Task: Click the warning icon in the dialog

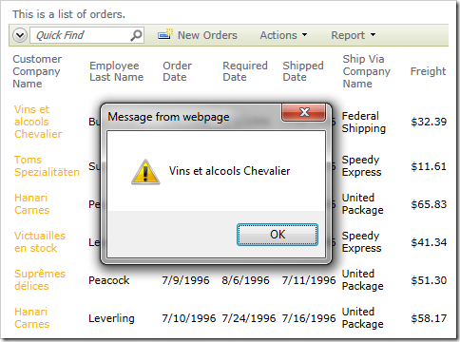Action: pos(145,172)
